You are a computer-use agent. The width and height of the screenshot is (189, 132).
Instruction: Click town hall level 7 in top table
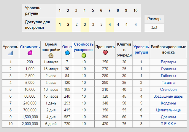tap(109, 11)
